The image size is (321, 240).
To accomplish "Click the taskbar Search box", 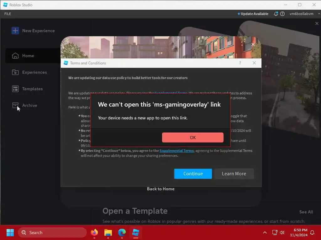I will (x=52, y=232).
